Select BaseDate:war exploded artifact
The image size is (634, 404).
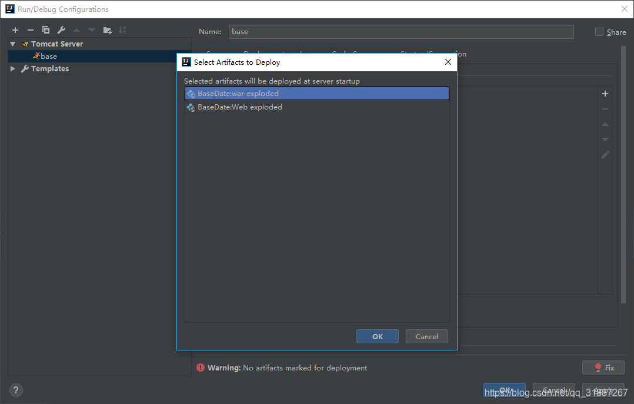[x=317, y=94]
